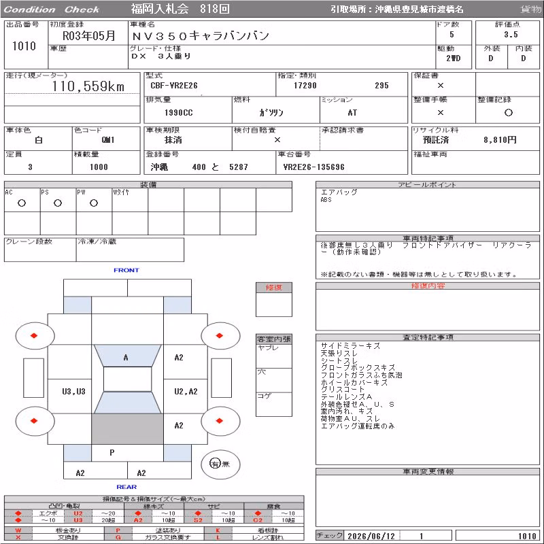Click the chassis number VR2E26-135696

313,167
